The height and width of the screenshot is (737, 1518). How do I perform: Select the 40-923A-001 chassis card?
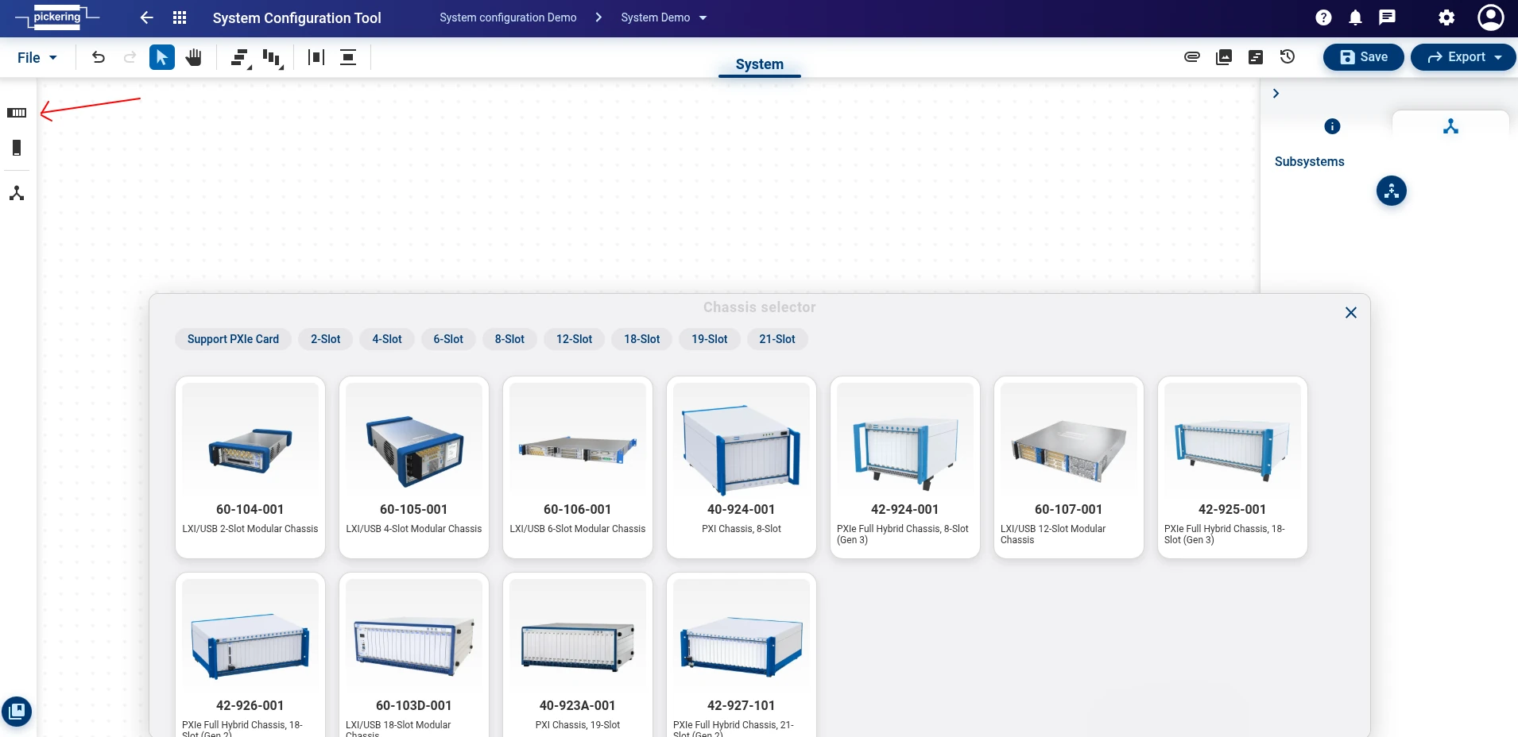578,655
